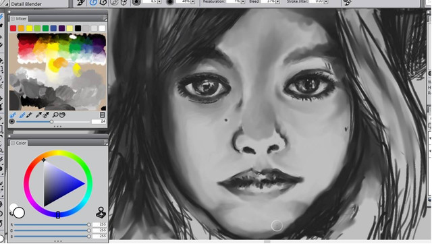Adjust the Mixer brush size slider
This screenshot has height=244, width=432.
click(x=53, y=121)
